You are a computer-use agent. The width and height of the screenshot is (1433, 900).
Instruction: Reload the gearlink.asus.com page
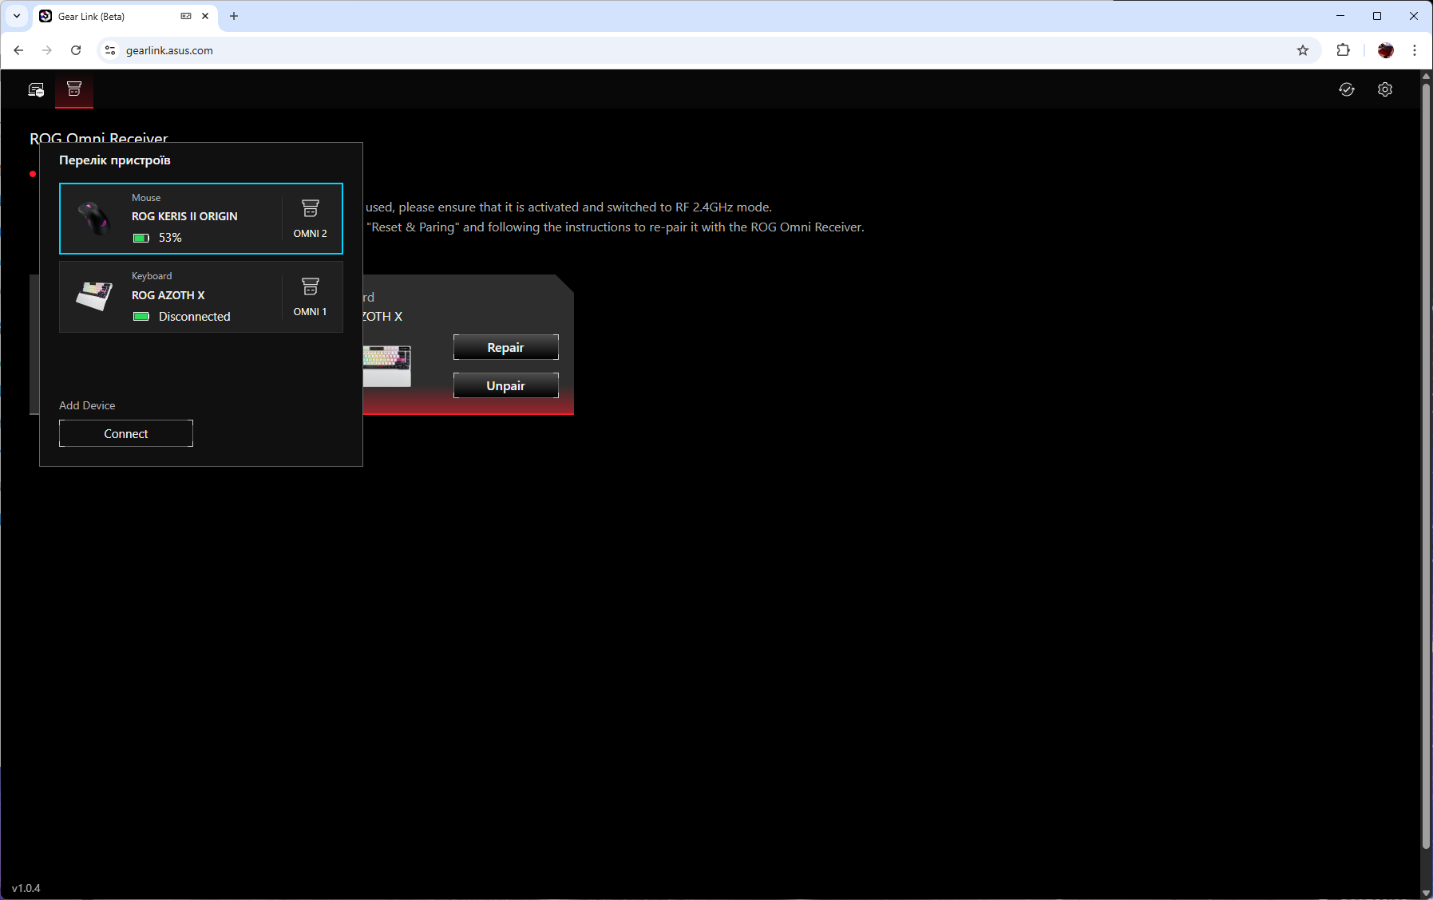[76, 50]
